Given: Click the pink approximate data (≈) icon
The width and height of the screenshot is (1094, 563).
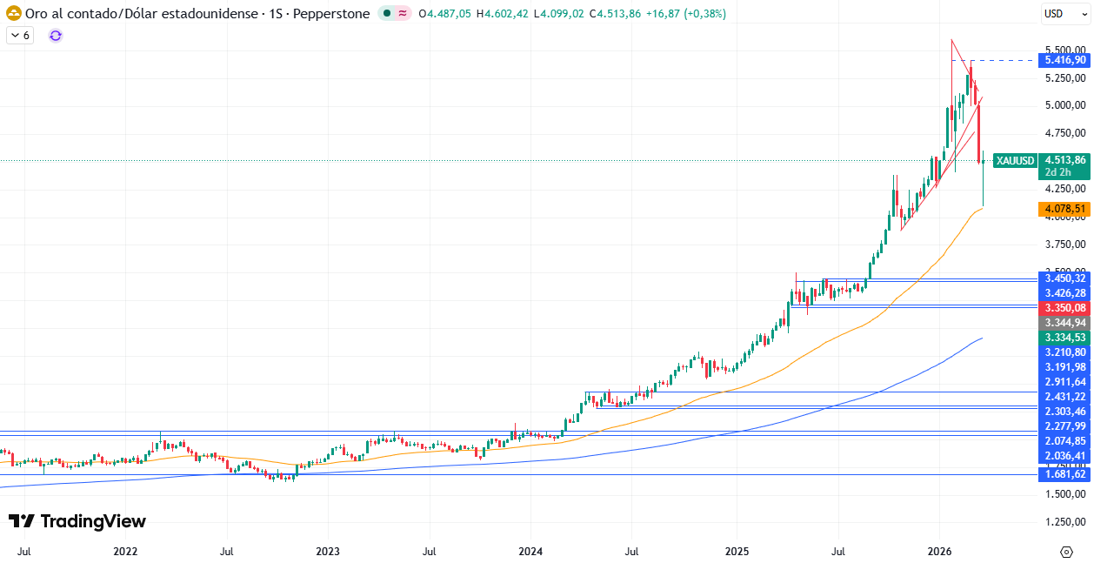Looking at the screenshot, I should click(x=401, y=14).
